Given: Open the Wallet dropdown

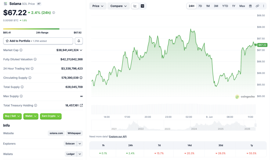Looking at the screenshot, I should click(x=31, y=116).
